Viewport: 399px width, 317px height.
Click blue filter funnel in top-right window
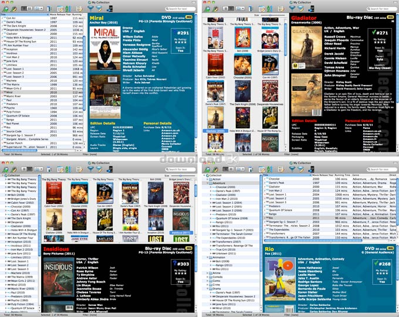(x=292, y=9)
